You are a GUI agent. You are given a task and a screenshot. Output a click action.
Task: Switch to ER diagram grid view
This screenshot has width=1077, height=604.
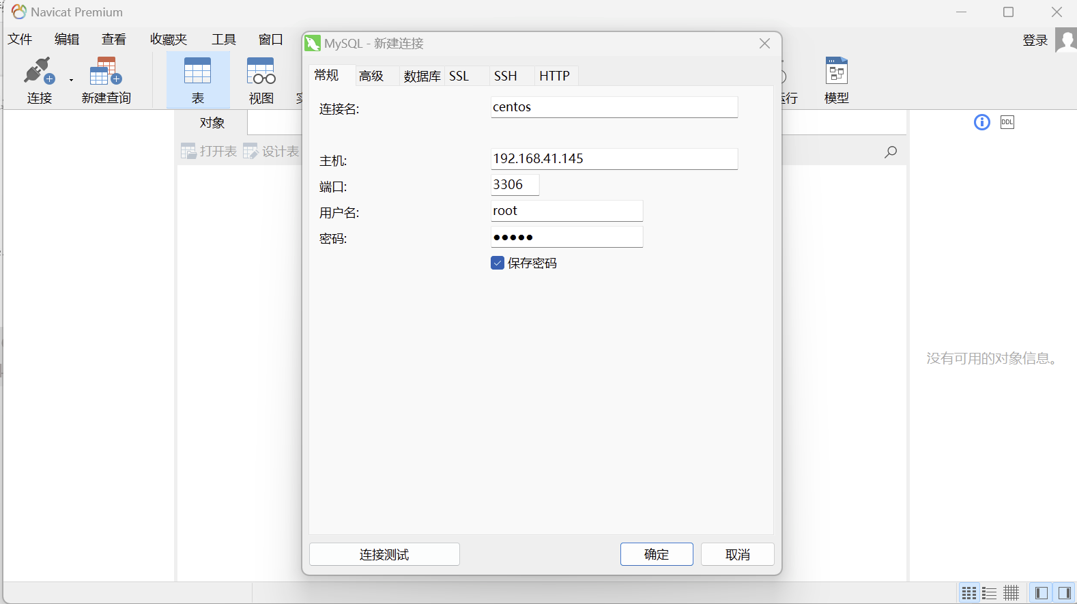click(x=1011, y=593)
